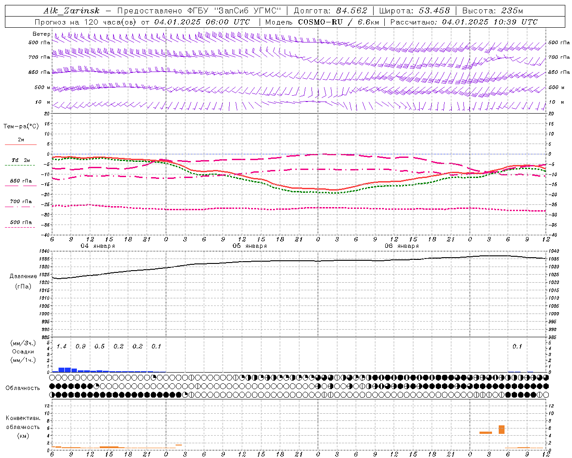The image size is (572, 458).
Task: Click the 700 гПа temperature legend entry
Action: [21, 201]
